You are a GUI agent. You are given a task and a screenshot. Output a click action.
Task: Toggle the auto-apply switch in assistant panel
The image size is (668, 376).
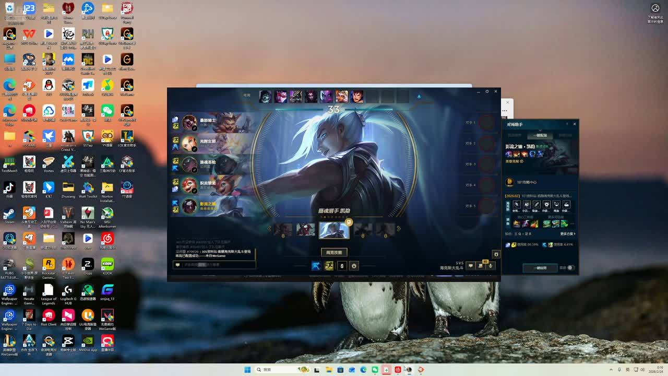[570, 268]
